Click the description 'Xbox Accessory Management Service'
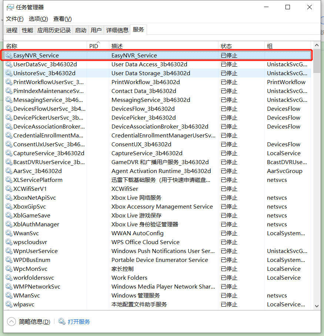324x336 pixels. pos(162,207)
